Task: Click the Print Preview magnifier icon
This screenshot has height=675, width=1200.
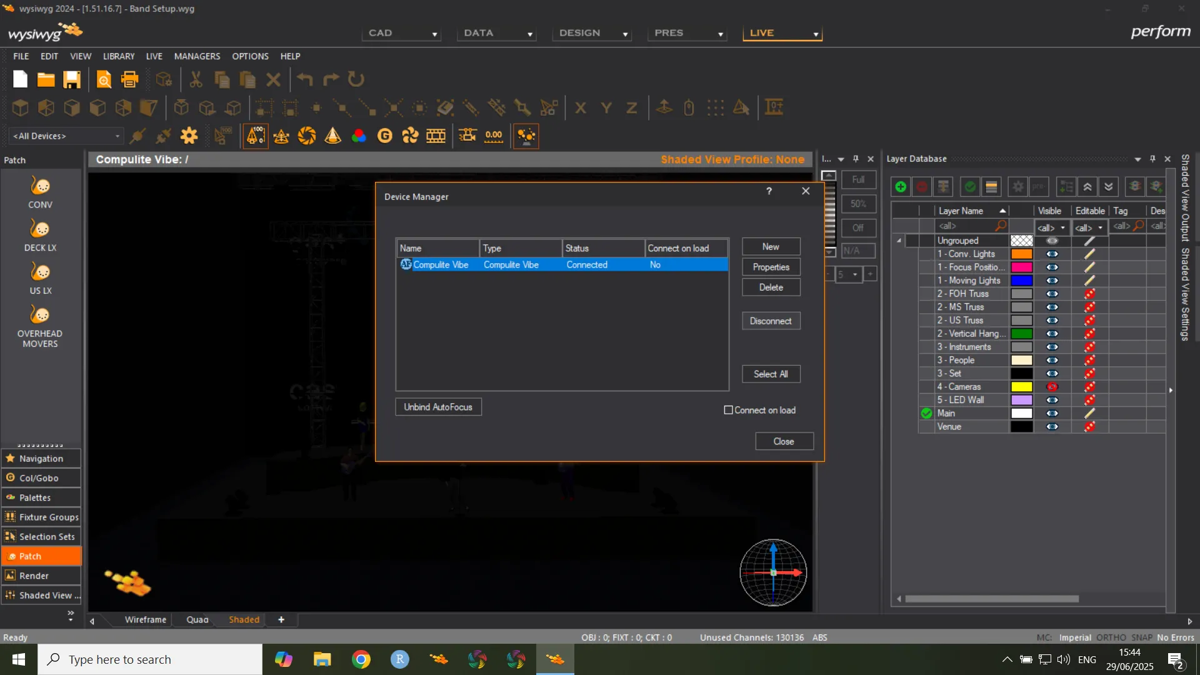Action: click(x=104, y=79)
